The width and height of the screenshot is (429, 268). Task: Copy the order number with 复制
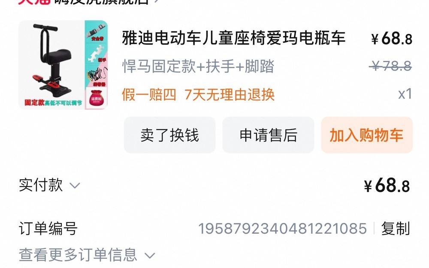click(x=396, y=229)
